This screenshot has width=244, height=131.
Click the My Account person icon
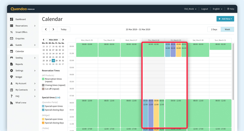click(12, 83)
